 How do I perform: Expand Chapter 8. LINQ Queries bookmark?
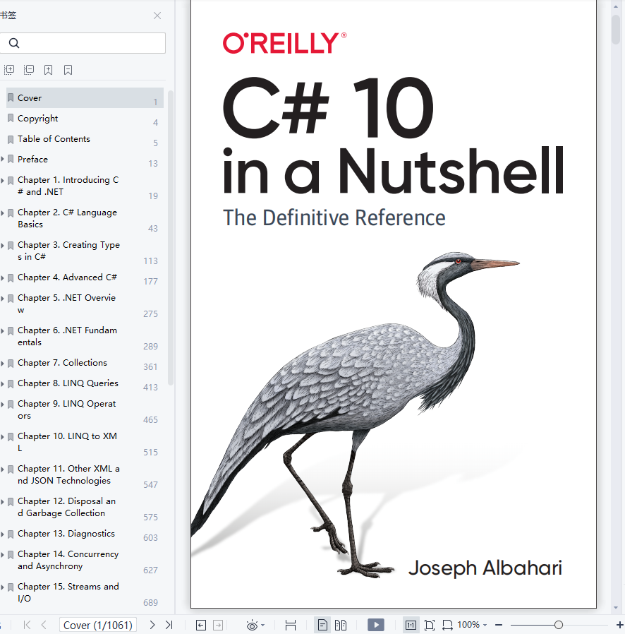point(2,383)
